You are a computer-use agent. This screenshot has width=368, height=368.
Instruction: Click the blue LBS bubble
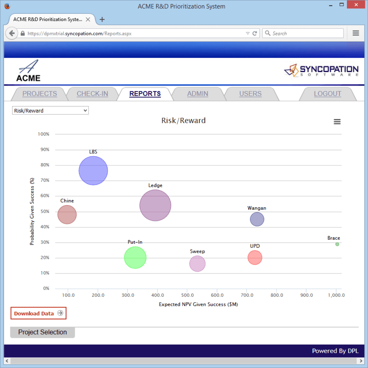(93, 171)
